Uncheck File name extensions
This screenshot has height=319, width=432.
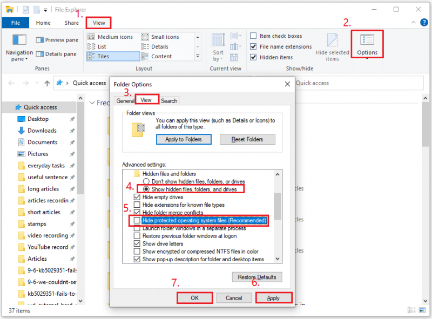click(253, 46)
